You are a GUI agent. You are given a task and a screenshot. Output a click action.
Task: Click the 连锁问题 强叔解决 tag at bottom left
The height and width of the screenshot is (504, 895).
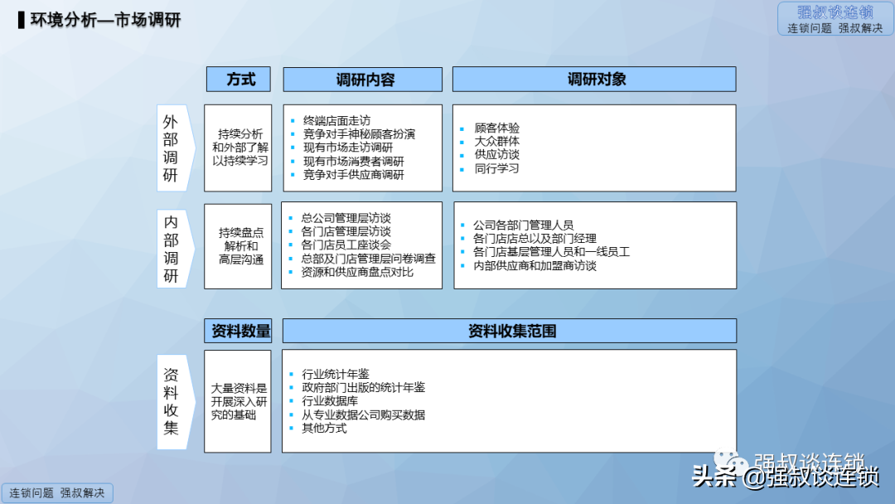pyautogui.click(x=57, y=492)
